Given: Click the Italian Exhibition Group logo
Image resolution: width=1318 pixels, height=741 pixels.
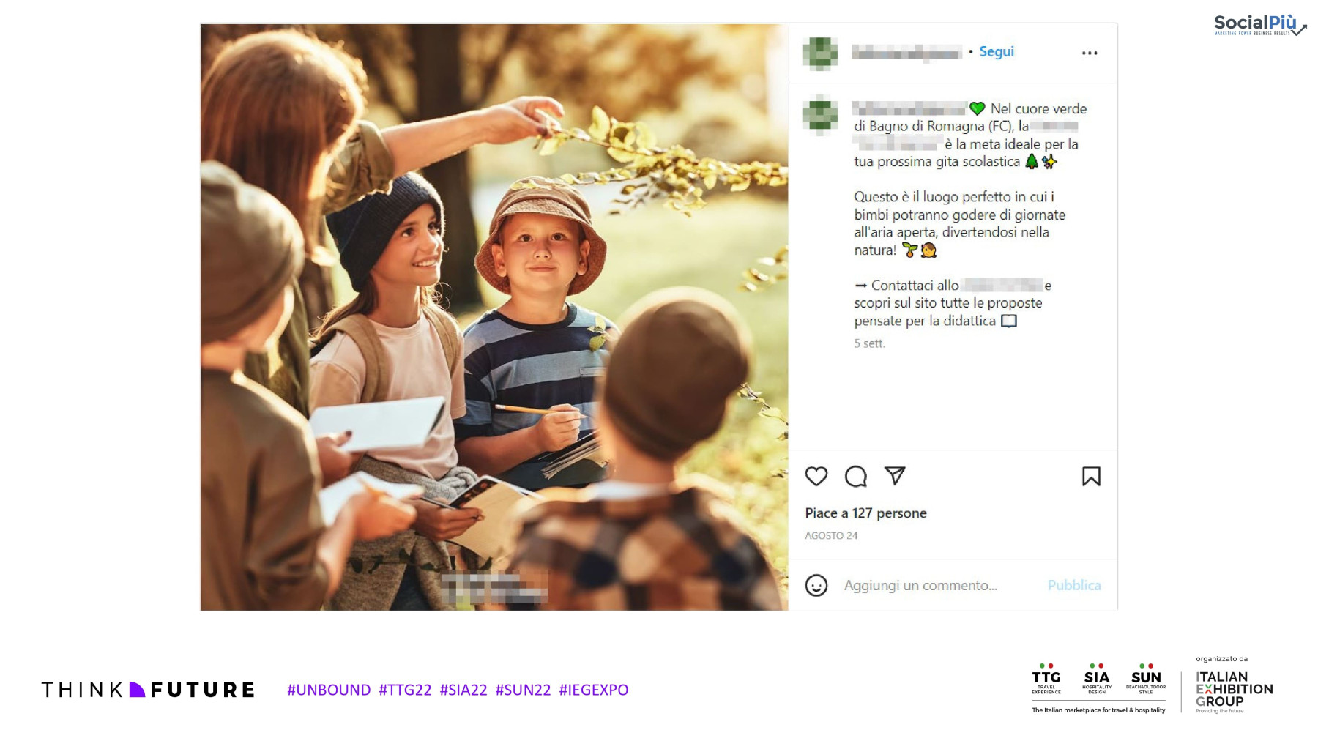Looking at the screenshot, I should pos(1234,691).
